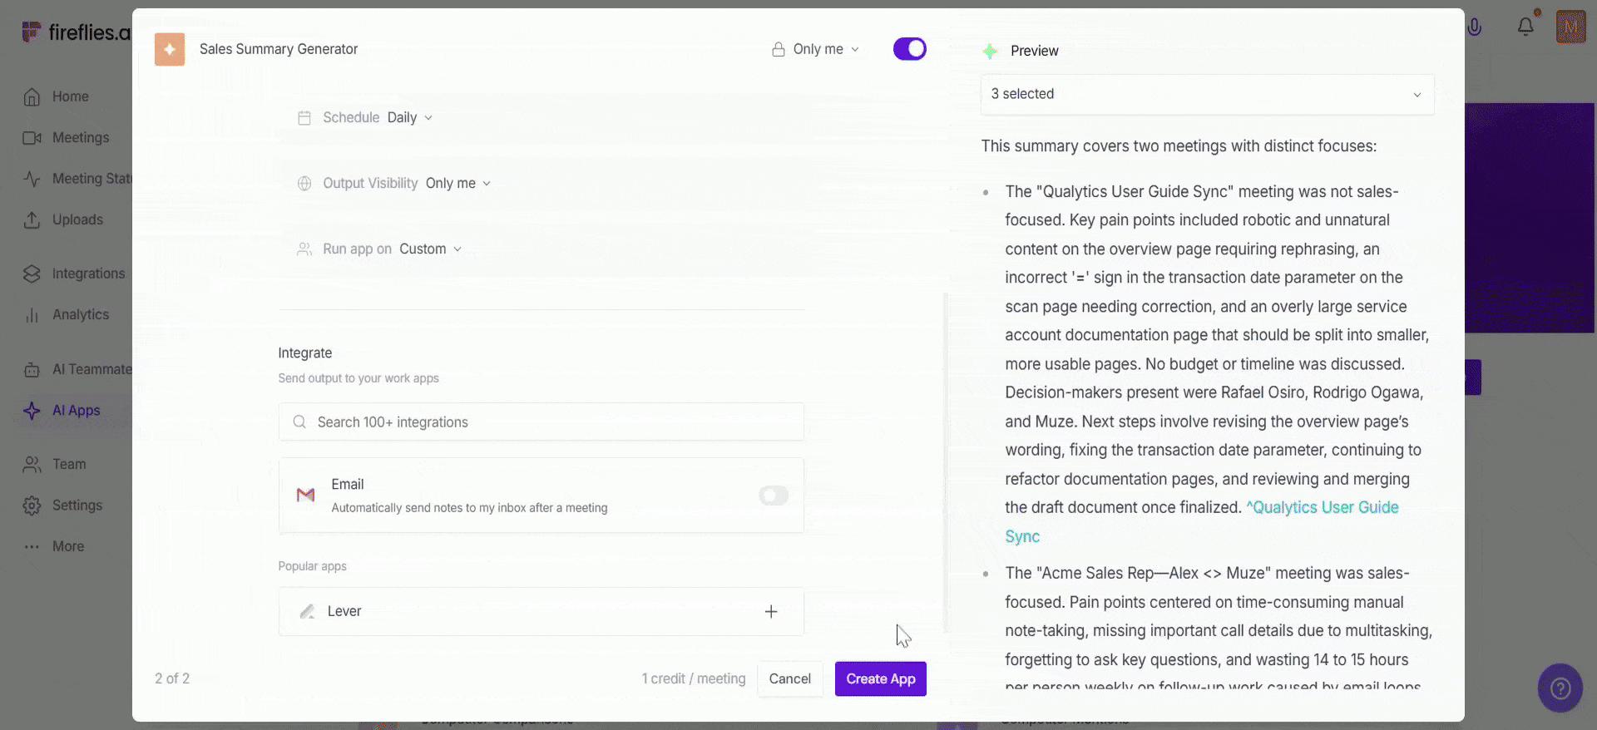This screenshot has width=1597, height=730.
Task: Open the Only me privacy dropdown in header
Action: coord(816,49)
